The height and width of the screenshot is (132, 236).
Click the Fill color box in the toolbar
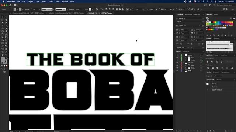[x=3, y=59]
